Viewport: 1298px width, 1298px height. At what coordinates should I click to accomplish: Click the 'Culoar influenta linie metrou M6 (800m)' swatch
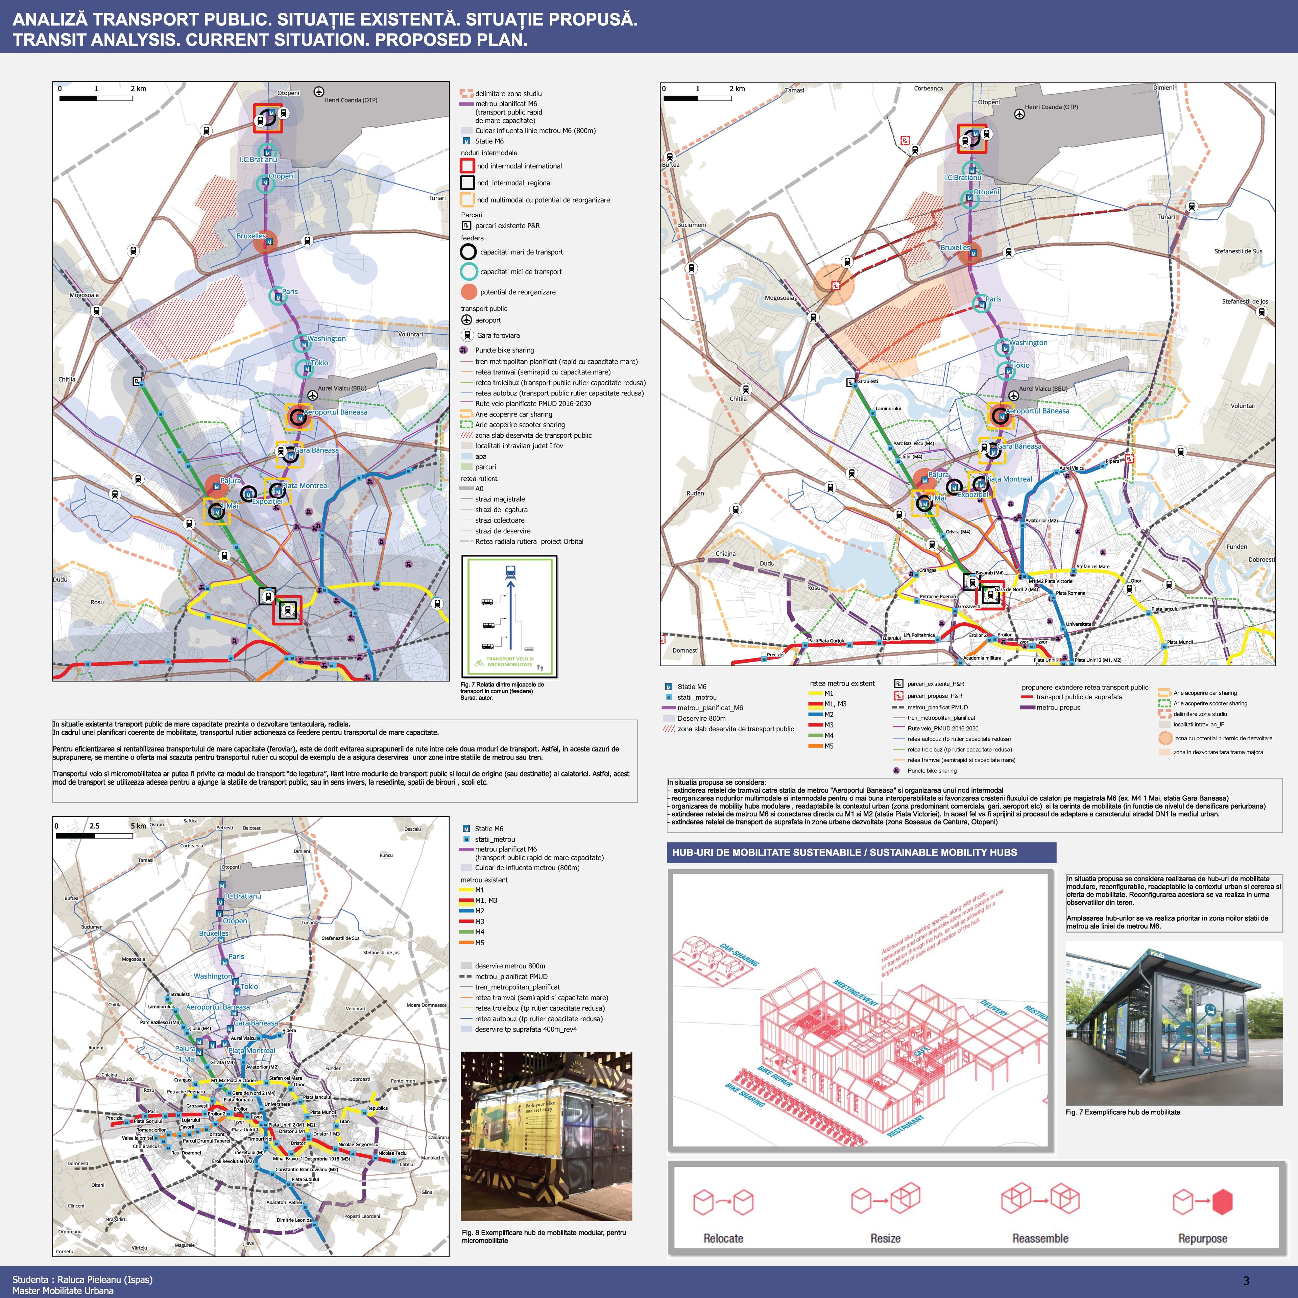pos(466,131)
